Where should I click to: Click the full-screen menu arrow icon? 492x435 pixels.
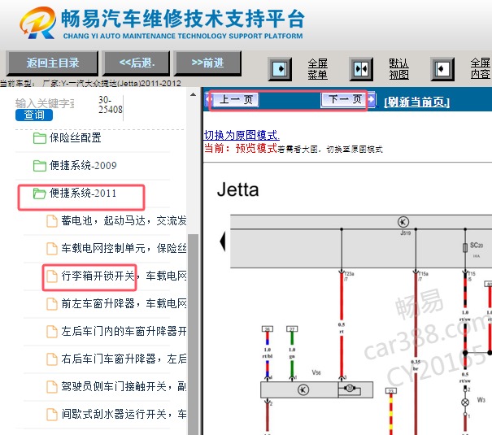281,68
